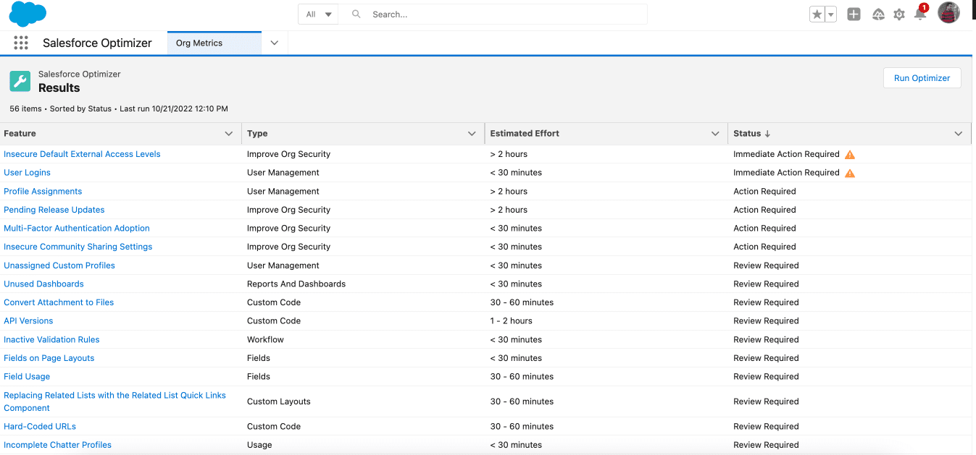The height and width of the screenshot is (455, 976).
Task: Open the Inactive Validation Rules link
Action: pyautogui.click(x=51, y=340)
